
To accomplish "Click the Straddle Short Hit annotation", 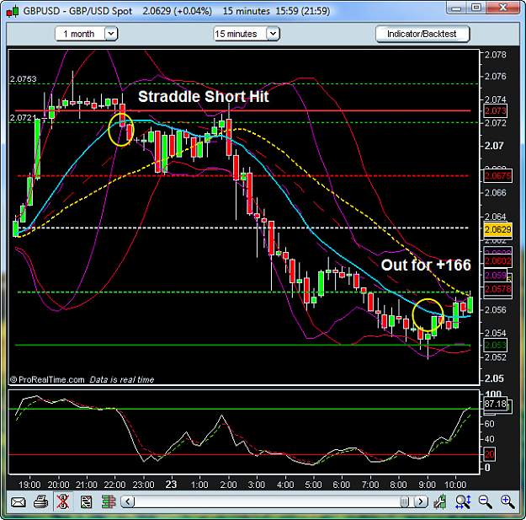I will click(204, 97).
